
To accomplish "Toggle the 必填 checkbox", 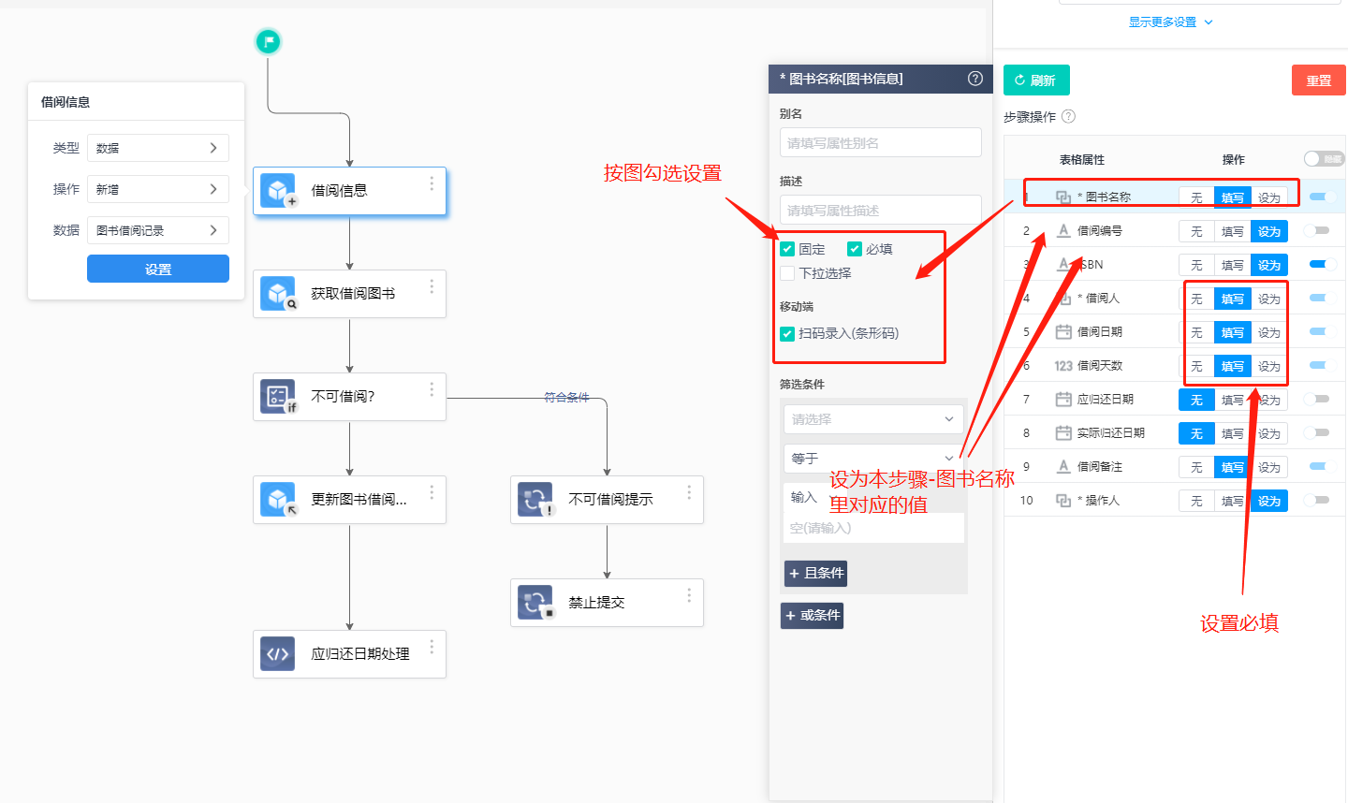I will (x=855, y=249).
